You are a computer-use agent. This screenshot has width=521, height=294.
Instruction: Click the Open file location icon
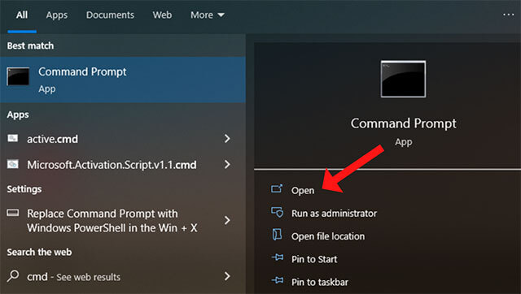[277, 235]
